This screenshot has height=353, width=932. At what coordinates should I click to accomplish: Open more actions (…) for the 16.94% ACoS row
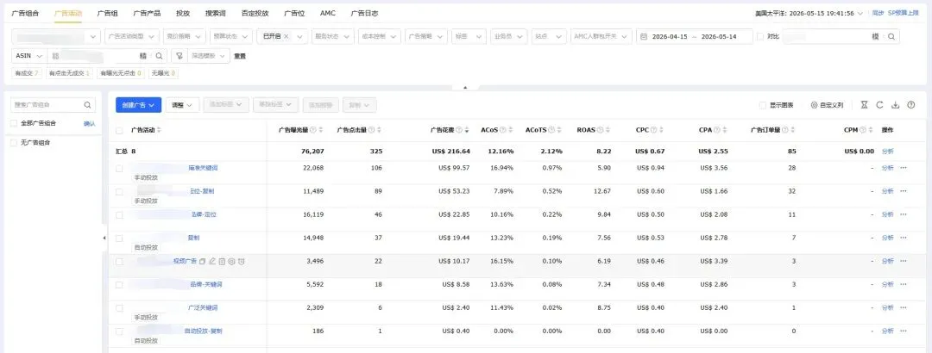(x=904, y=168)
